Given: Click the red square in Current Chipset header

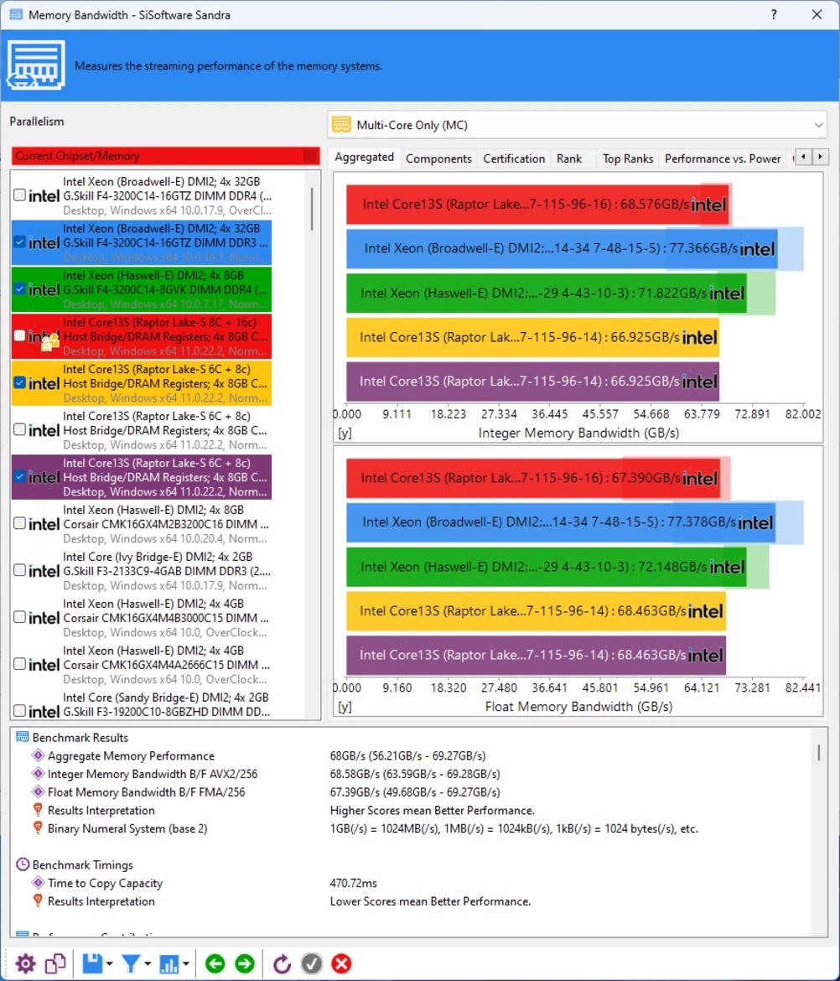Looking at the screenshot, I should pos(310,156).
